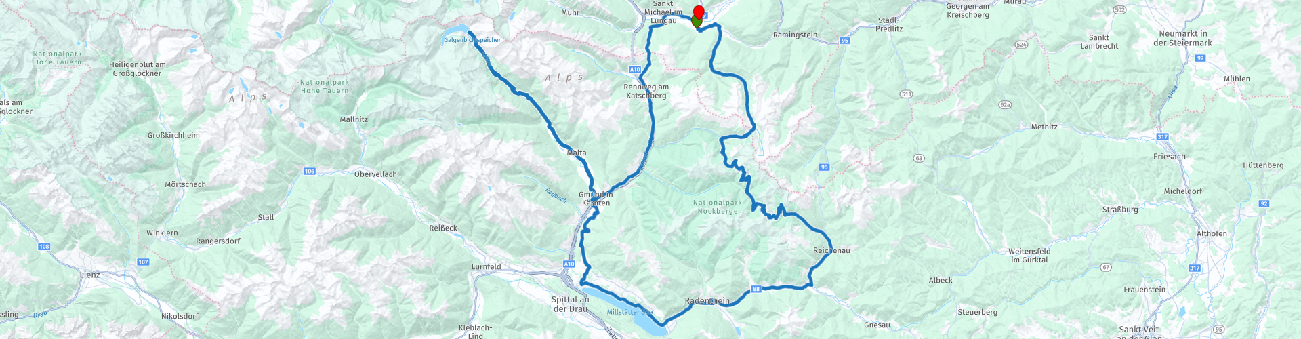This screenshot has height=339, width=1301.
Task: Click the Heiligenblut am Großglockner label
Action: coord(138,69)
